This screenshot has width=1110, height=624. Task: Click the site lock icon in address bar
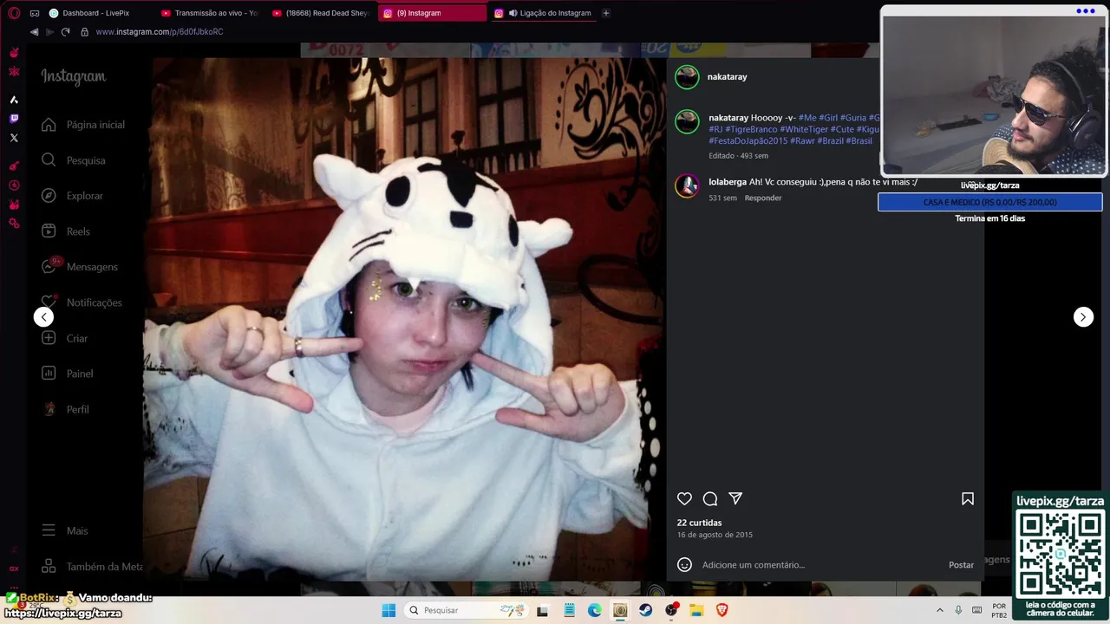point(84,32)
